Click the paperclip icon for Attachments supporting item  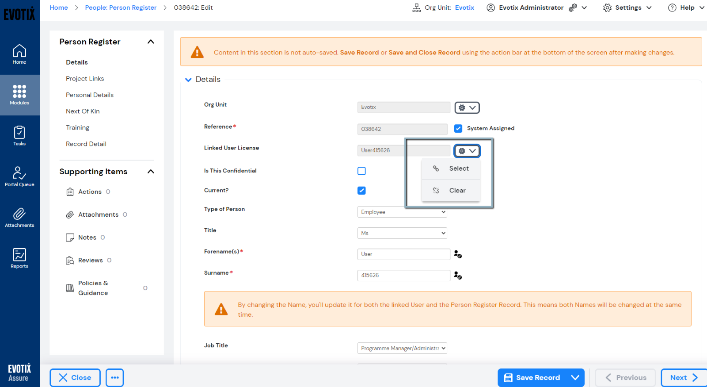(x=70, y=215)
